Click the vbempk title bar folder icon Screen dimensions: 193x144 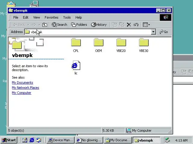(x=11, y=10)
